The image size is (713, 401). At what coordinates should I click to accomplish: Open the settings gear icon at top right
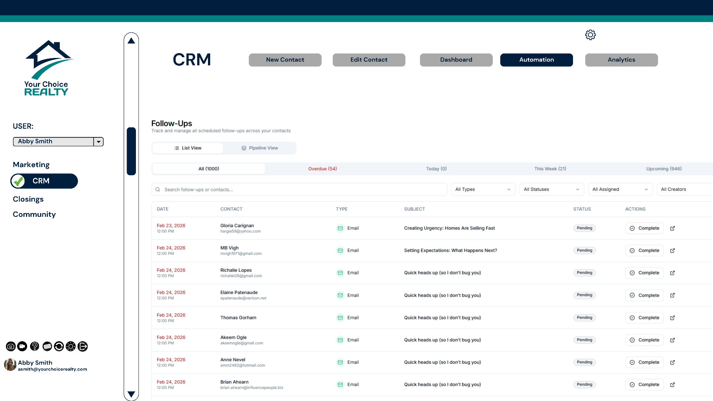(590, 35)
